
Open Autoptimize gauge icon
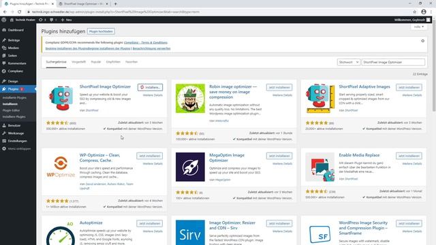coord(61,233)
